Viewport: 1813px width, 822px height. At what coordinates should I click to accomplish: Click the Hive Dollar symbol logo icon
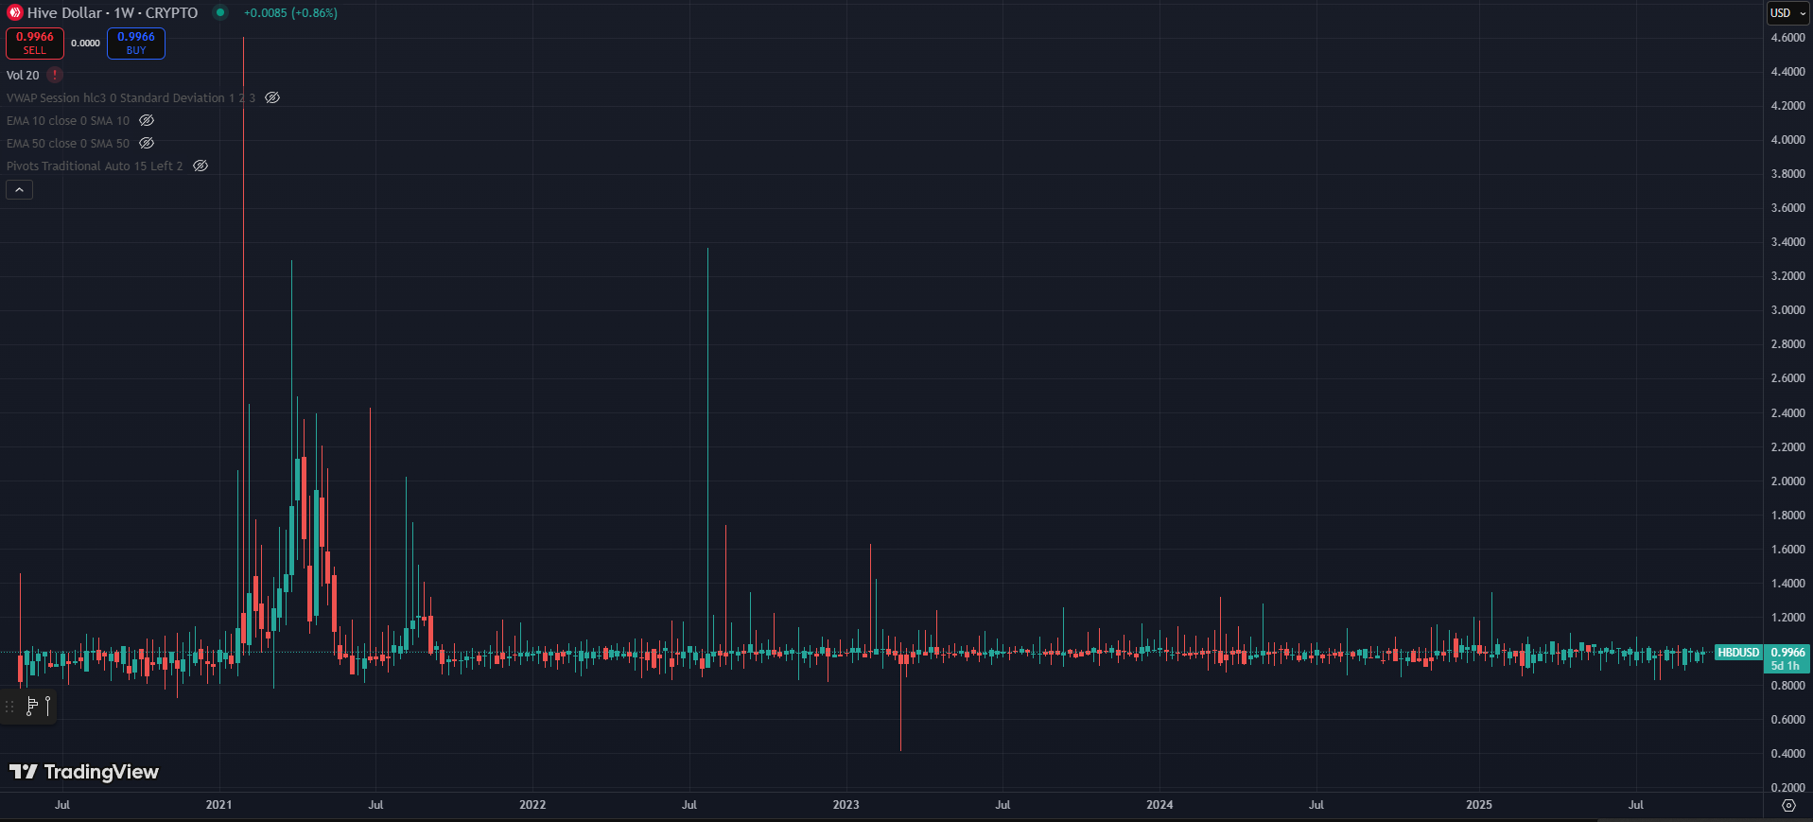pos(14,12)
